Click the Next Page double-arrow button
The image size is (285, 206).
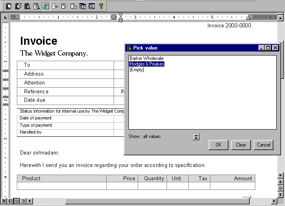[x=280, y=194]
